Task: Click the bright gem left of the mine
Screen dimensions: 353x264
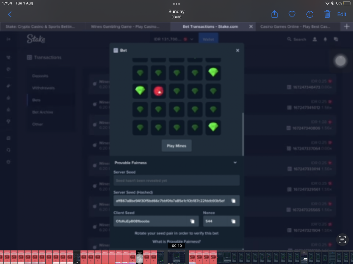Action: click(x=140, y=91)
